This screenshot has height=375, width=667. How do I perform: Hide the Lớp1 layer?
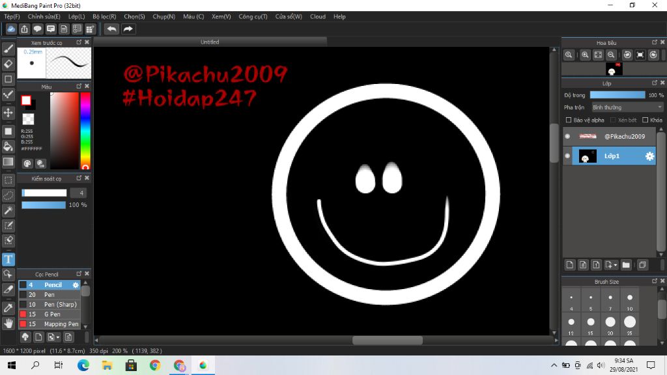[x=567, y=156]
